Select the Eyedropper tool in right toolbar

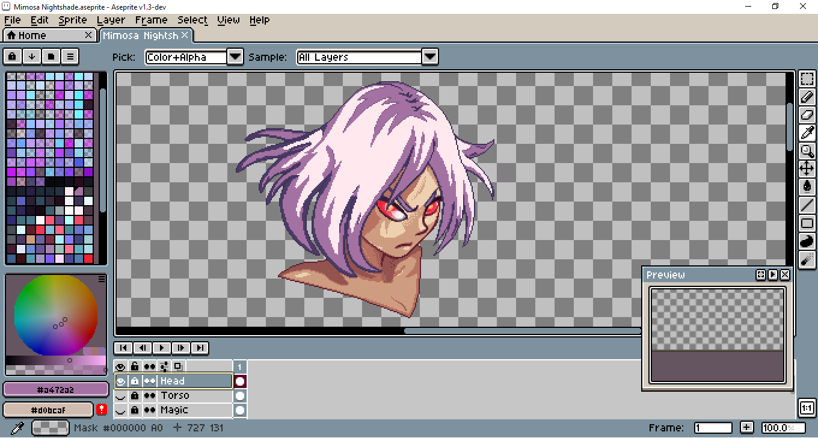tap(807, 133)
